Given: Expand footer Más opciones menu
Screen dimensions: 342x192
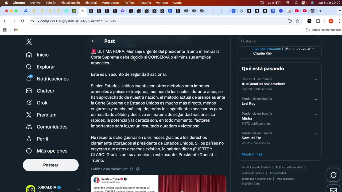Looking at the screenshot, I should point(287,179).
